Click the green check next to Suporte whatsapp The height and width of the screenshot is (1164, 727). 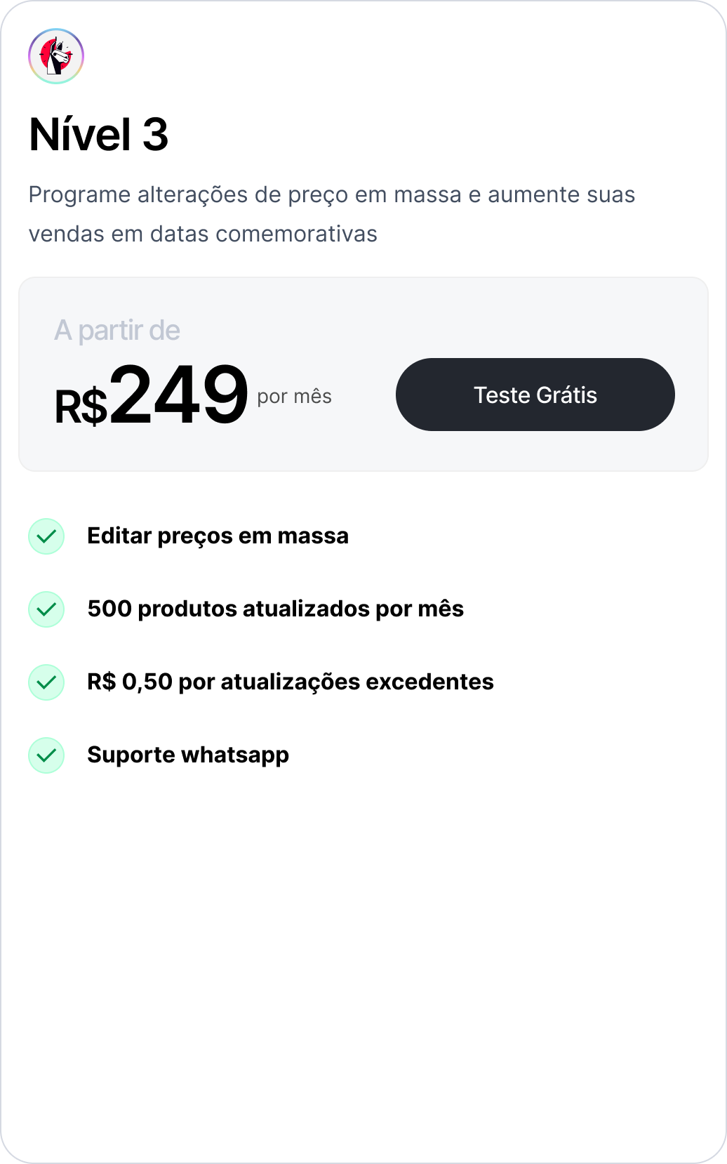46,755
